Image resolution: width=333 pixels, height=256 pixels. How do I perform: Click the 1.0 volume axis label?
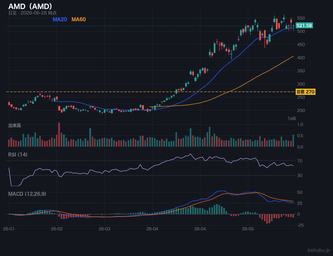tap(300, 124)
